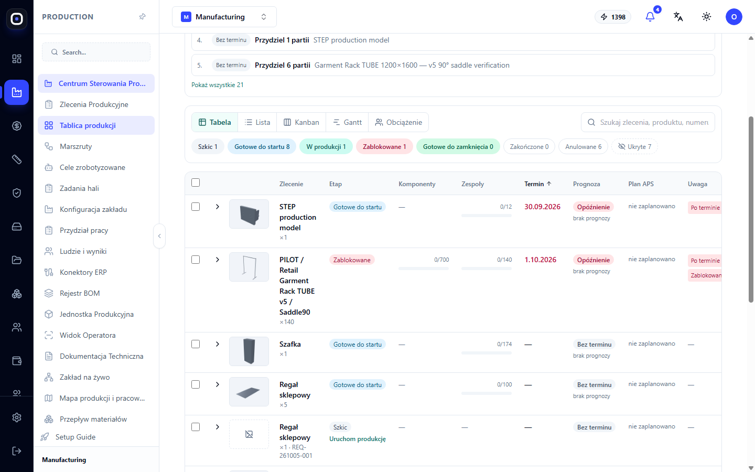
Task: Click Pokaż wszystkie 21 link
Action: (x=218, y=85)
